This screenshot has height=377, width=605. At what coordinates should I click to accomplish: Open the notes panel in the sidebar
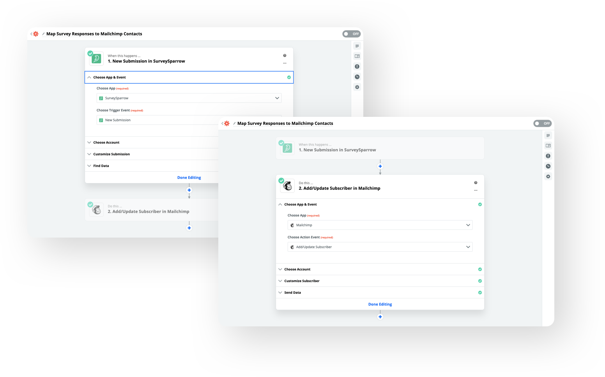[x=548, y=135]
